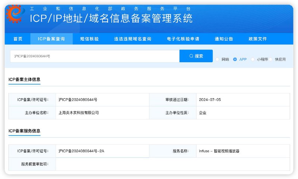Click the 审核通过日期 label
The width and height of the screenshot is (298, 179).
(x=177, y=100)
